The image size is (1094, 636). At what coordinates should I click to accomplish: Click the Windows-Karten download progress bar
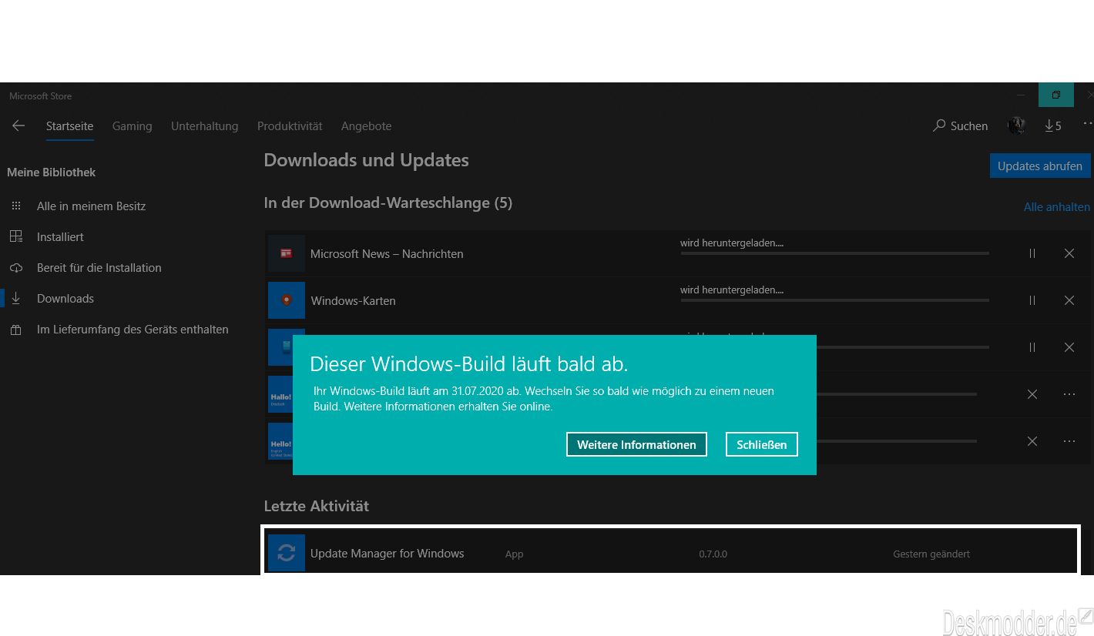[x=834, y=300]
